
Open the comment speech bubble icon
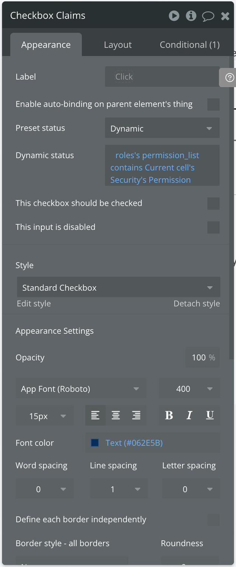[x=208, y=16]
